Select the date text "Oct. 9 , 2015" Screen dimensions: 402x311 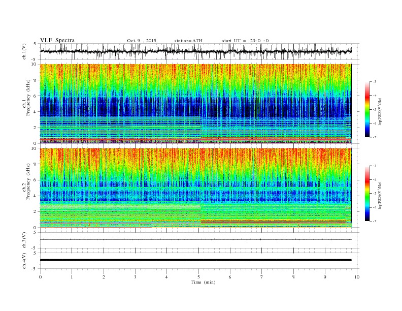(x=142, y=41)
